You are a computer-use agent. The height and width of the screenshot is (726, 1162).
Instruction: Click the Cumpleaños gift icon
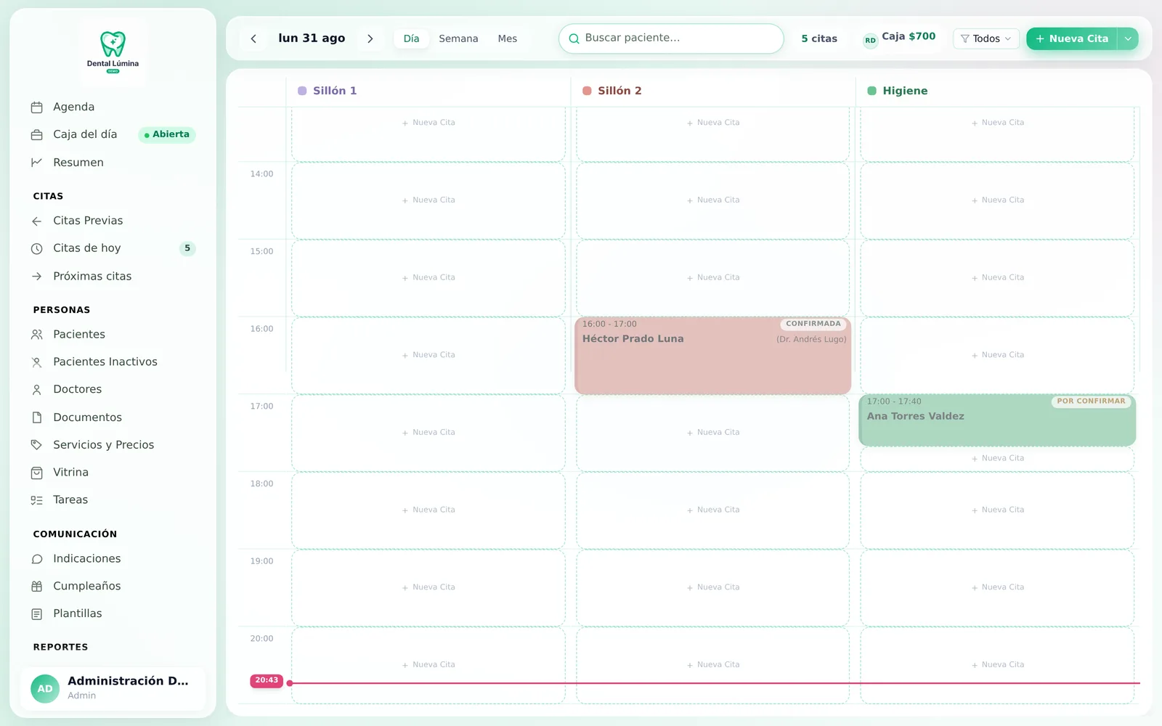click(x=37, y=587)
